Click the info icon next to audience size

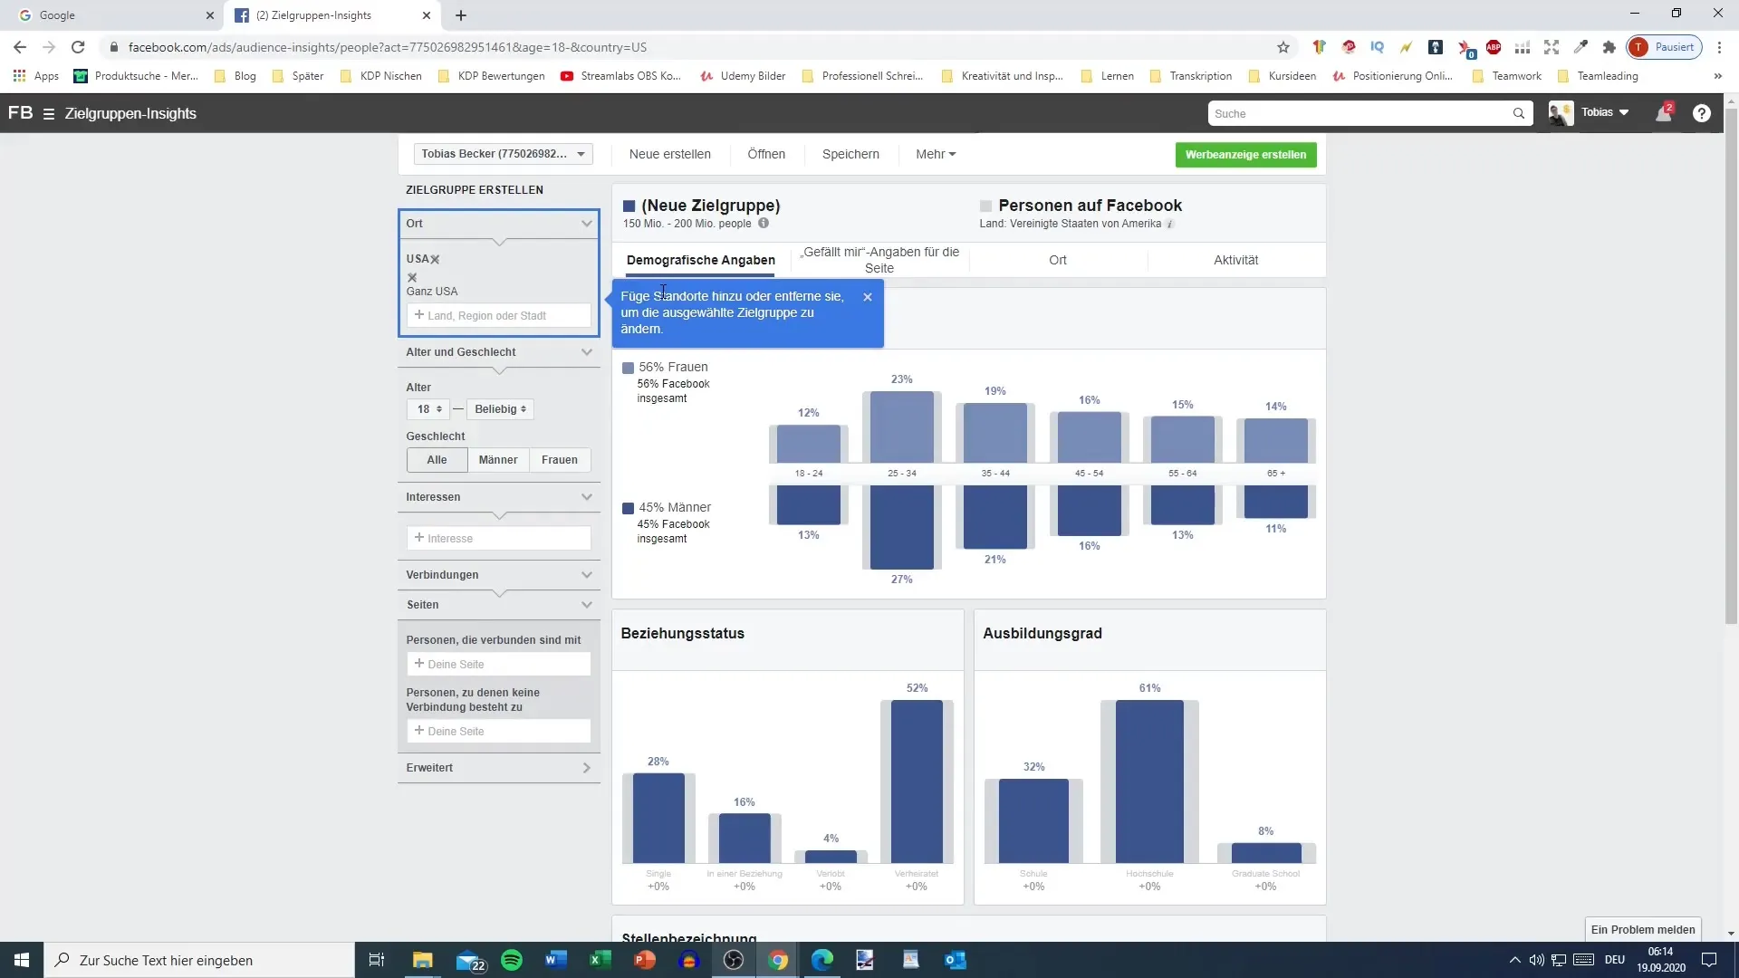pyautogui.click(x=764, y=224)
